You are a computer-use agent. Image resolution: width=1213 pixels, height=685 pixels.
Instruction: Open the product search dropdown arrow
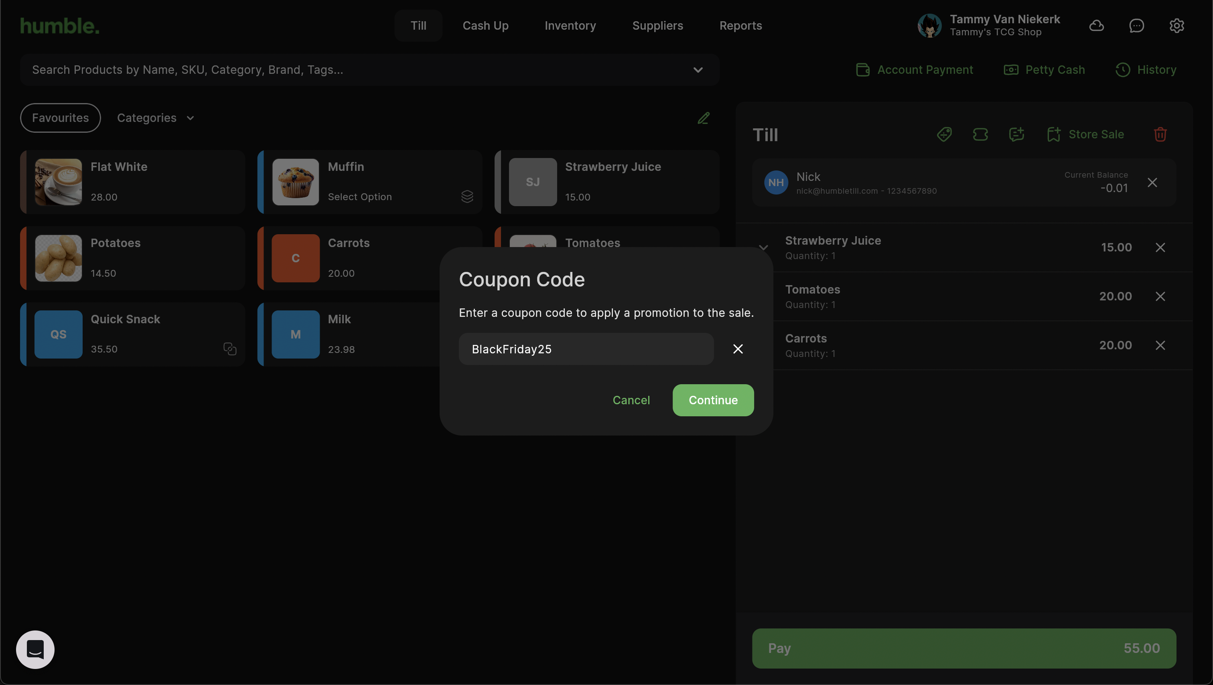(x=698, y=70)
